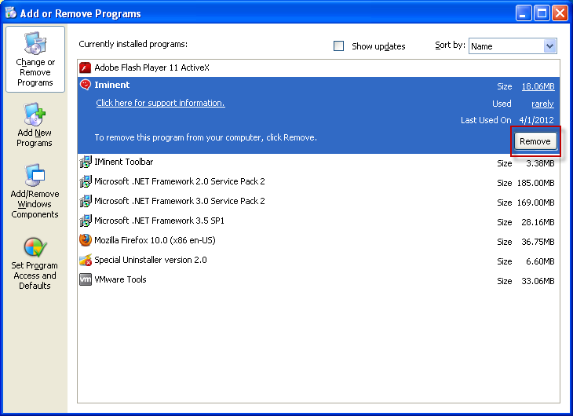This screenshot has width=573, height=416.
Task: Select VMware Tools program entry
Action: coord(120,279)
